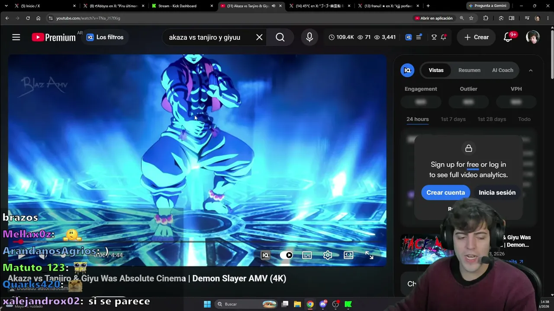Start voice search with microphone
This screenshot has height=311, width=554.
[309, 37]
